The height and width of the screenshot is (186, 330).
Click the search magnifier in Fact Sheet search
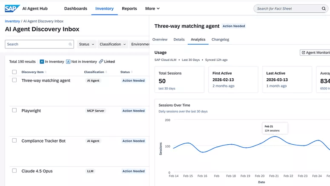(x=324, y=9)
